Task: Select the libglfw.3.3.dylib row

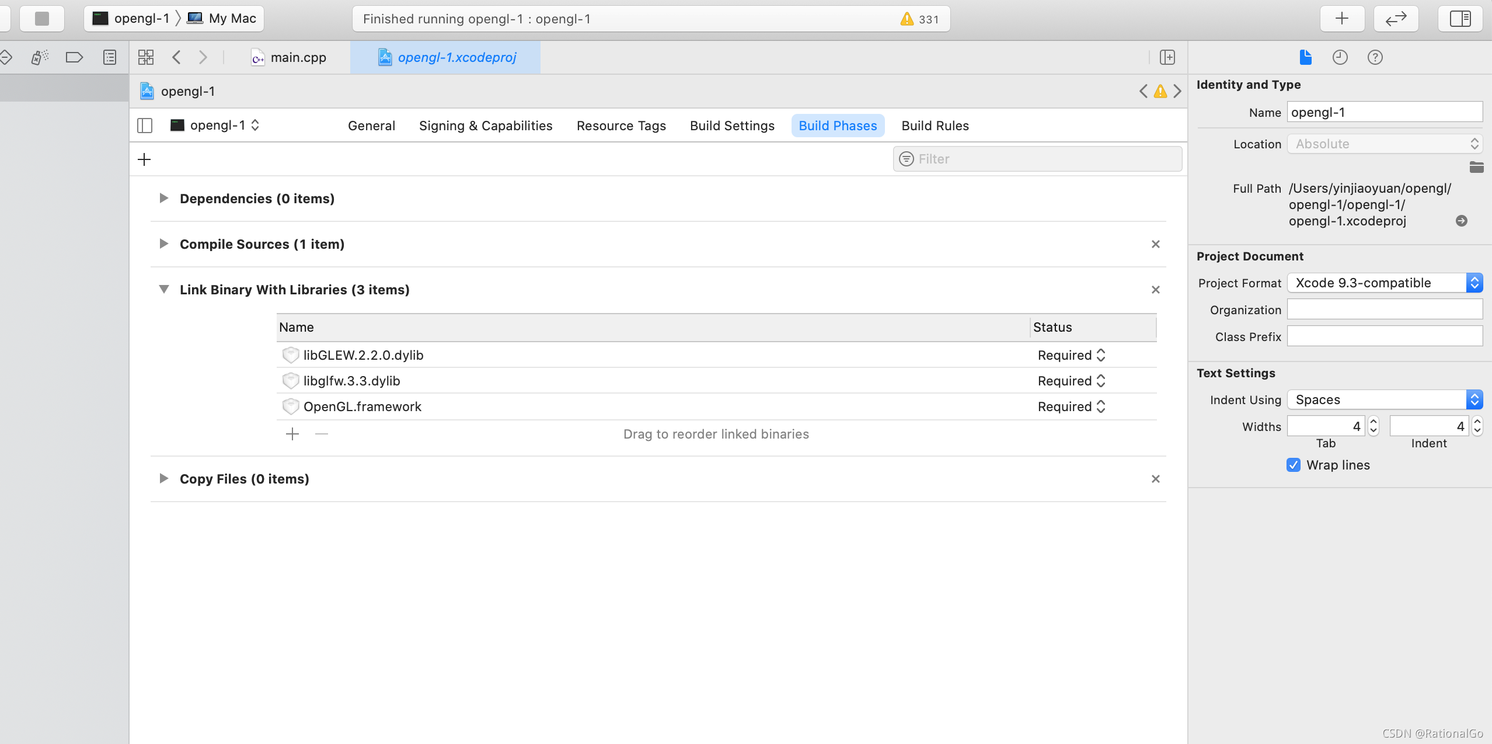Action: [716, 381]
